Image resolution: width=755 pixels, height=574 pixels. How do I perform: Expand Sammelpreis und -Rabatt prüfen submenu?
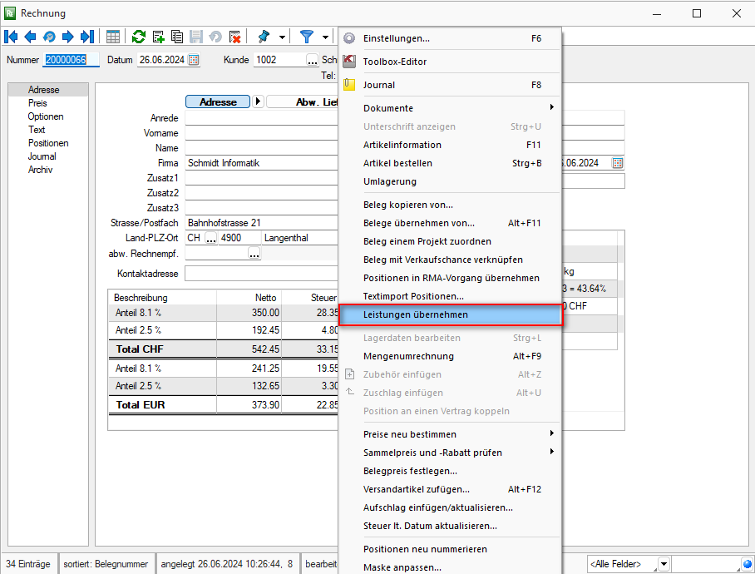point(450,453)
